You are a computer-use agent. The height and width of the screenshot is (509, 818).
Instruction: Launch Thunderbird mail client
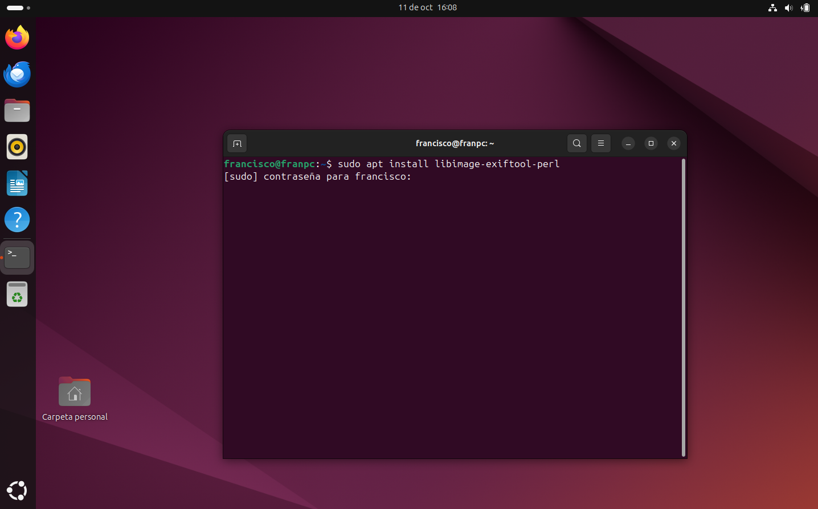(x=17, y=74)
